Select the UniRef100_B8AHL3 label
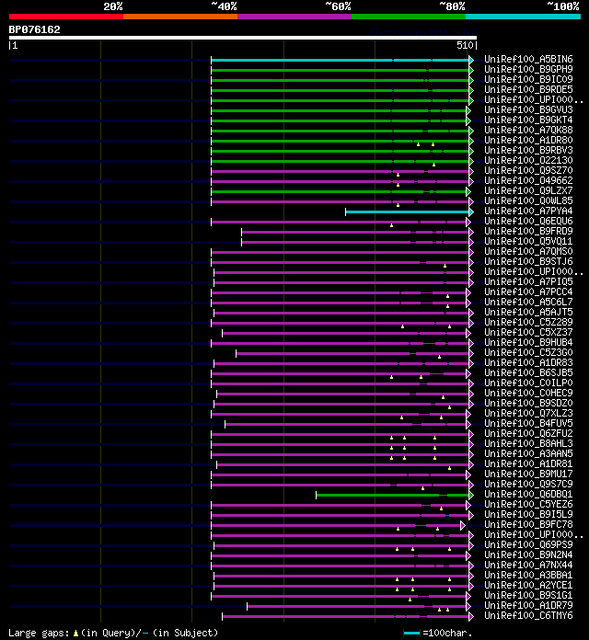Screen dimensions: 589x640 (528, 443)
